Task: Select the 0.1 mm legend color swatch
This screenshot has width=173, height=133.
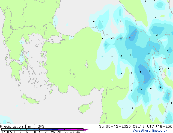Action: pos(5,129)
